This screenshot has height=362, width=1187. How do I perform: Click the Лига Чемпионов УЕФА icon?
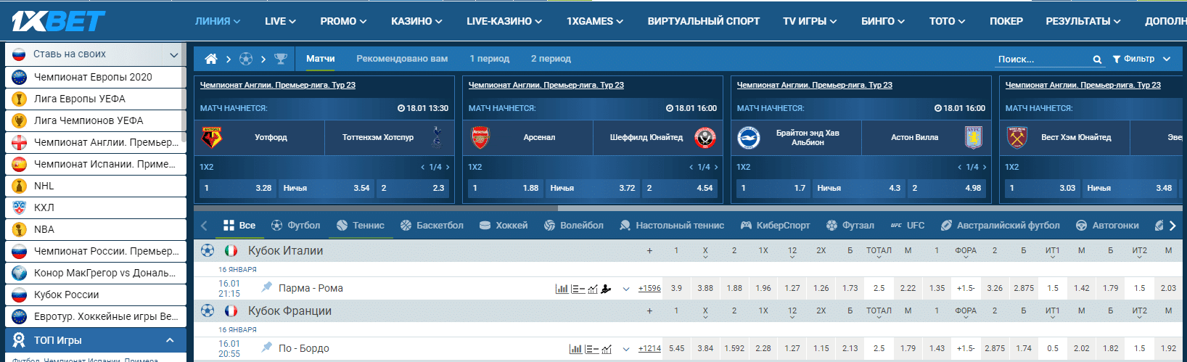(x=20, y=120)
